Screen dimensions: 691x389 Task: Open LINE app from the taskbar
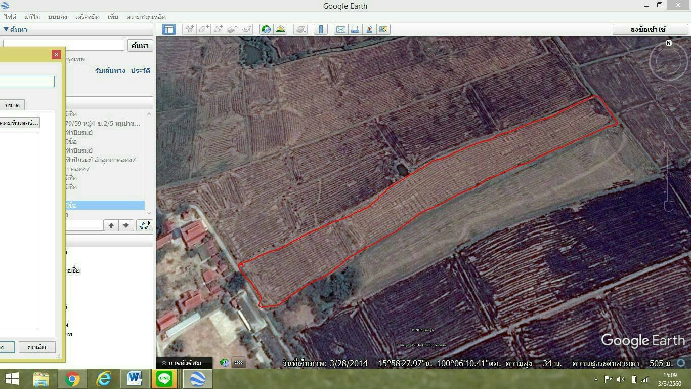point(165,379)
